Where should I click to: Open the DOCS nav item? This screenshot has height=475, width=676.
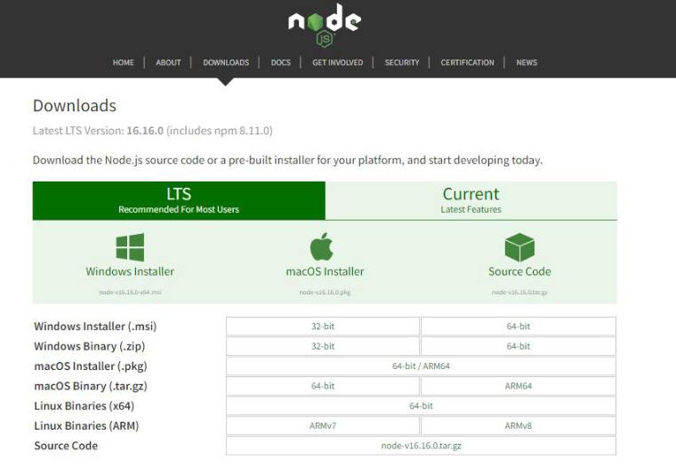[x=281, y=62]
